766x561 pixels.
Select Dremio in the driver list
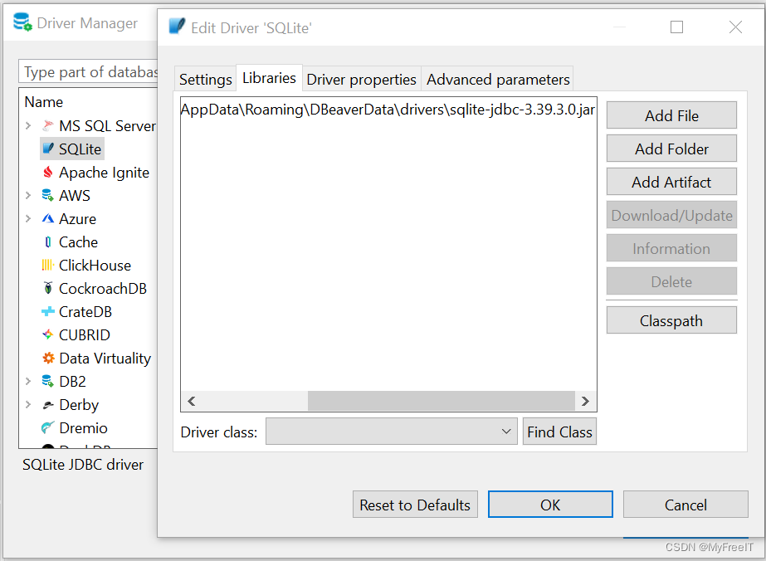[83, 428]
